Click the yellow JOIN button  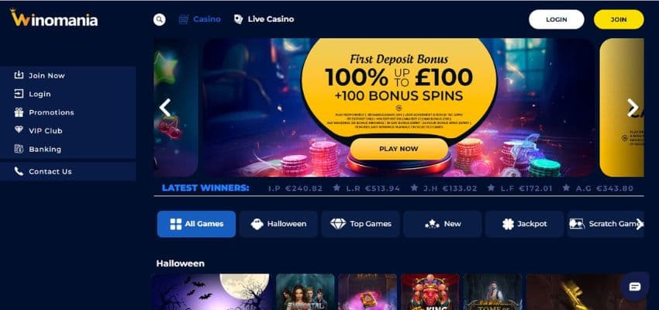click(619, 19)
